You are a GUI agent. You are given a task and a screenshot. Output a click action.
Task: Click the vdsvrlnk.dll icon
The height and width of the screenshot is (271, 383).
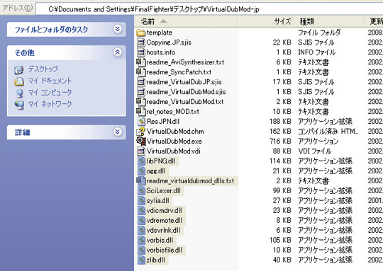click(x=141, y=230)
